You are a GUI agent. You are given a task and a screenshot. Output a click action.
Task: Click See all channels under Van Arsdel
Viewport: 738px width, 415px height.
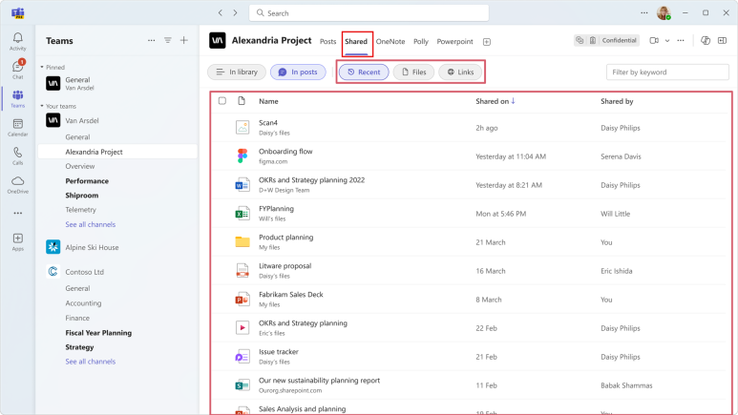pyautogui.click(x=90, y=223)
